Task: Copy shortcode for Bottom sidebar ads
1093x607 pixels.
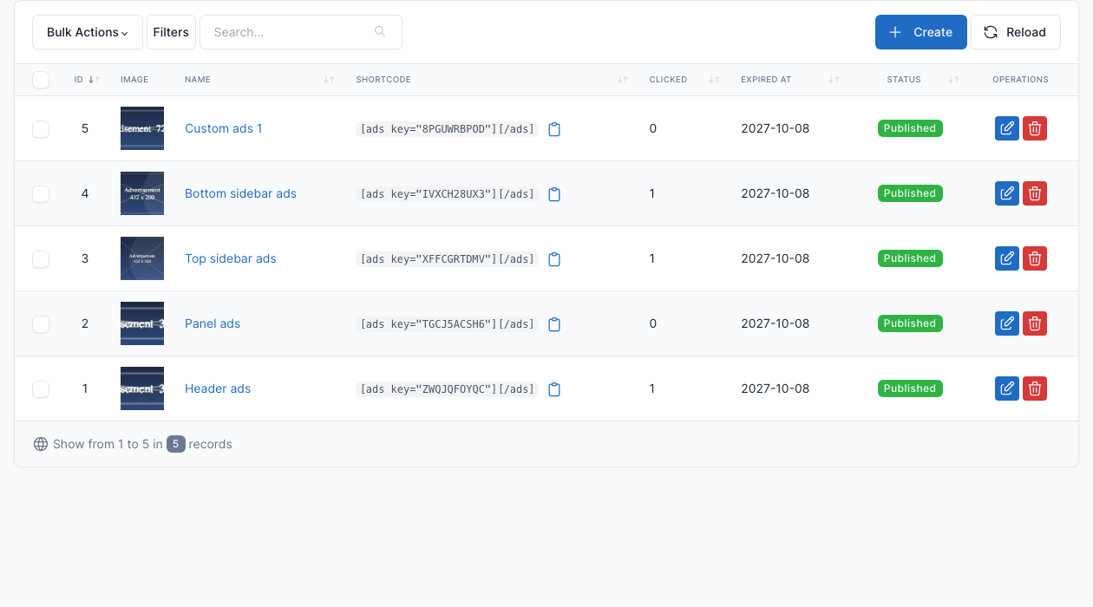Action: click(555, 194)
